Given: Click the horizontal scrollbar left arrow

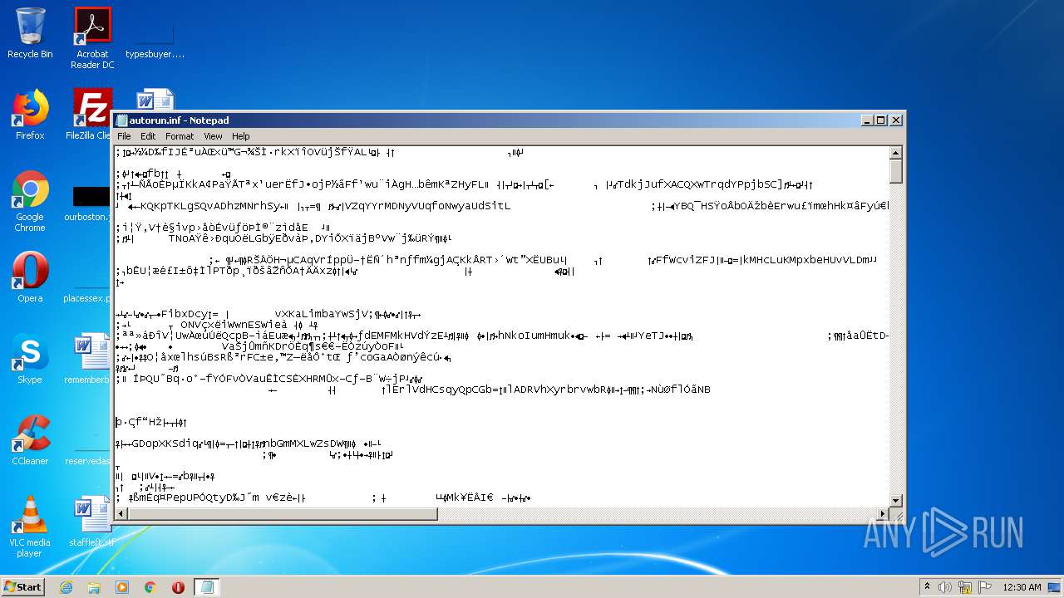Looking at the screenshot, I should tap(121, 514).
